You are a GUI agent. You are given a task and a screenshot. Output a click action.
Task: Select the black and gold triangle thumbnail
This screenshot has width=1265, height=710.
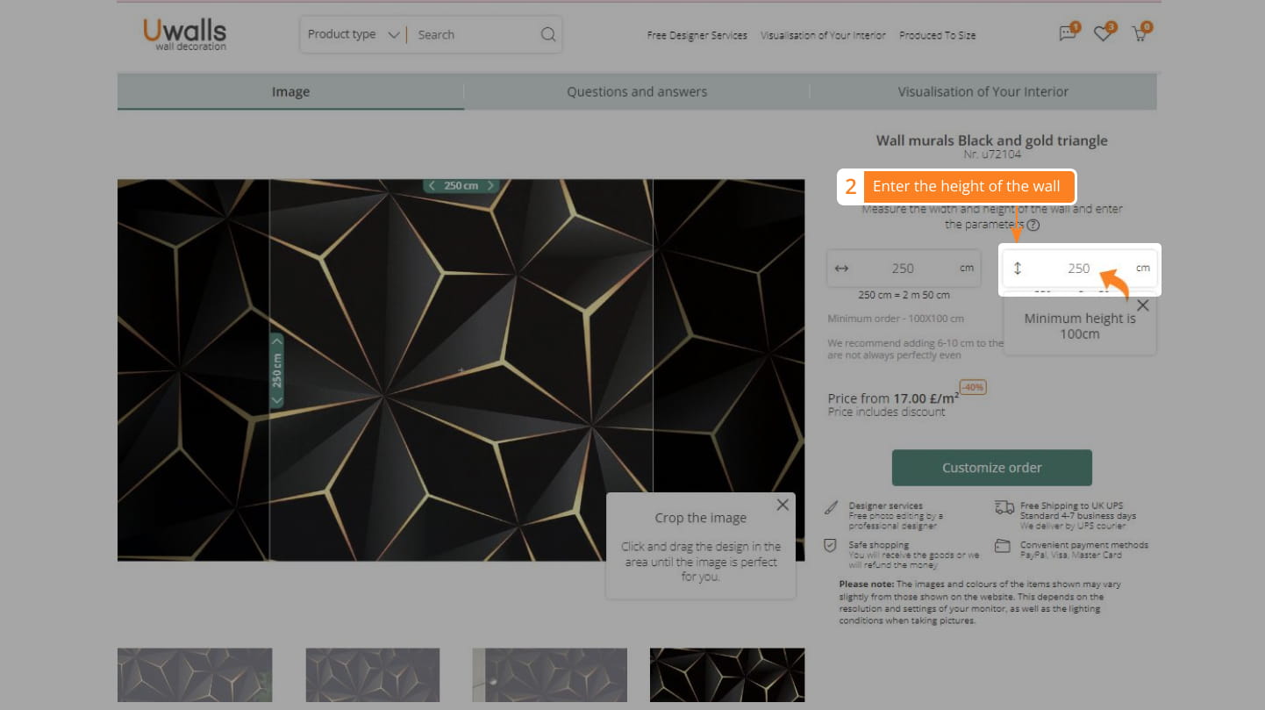(726, 675)
